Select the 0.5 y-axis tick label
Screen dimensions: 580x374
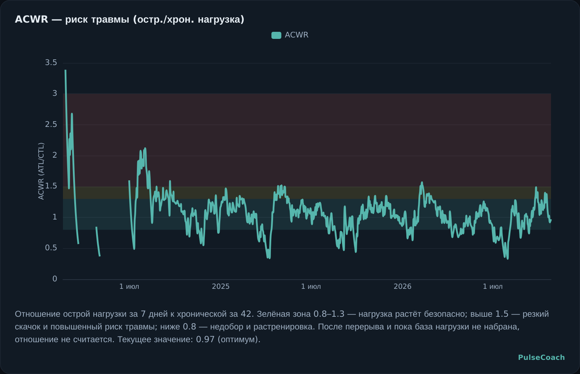51,248
